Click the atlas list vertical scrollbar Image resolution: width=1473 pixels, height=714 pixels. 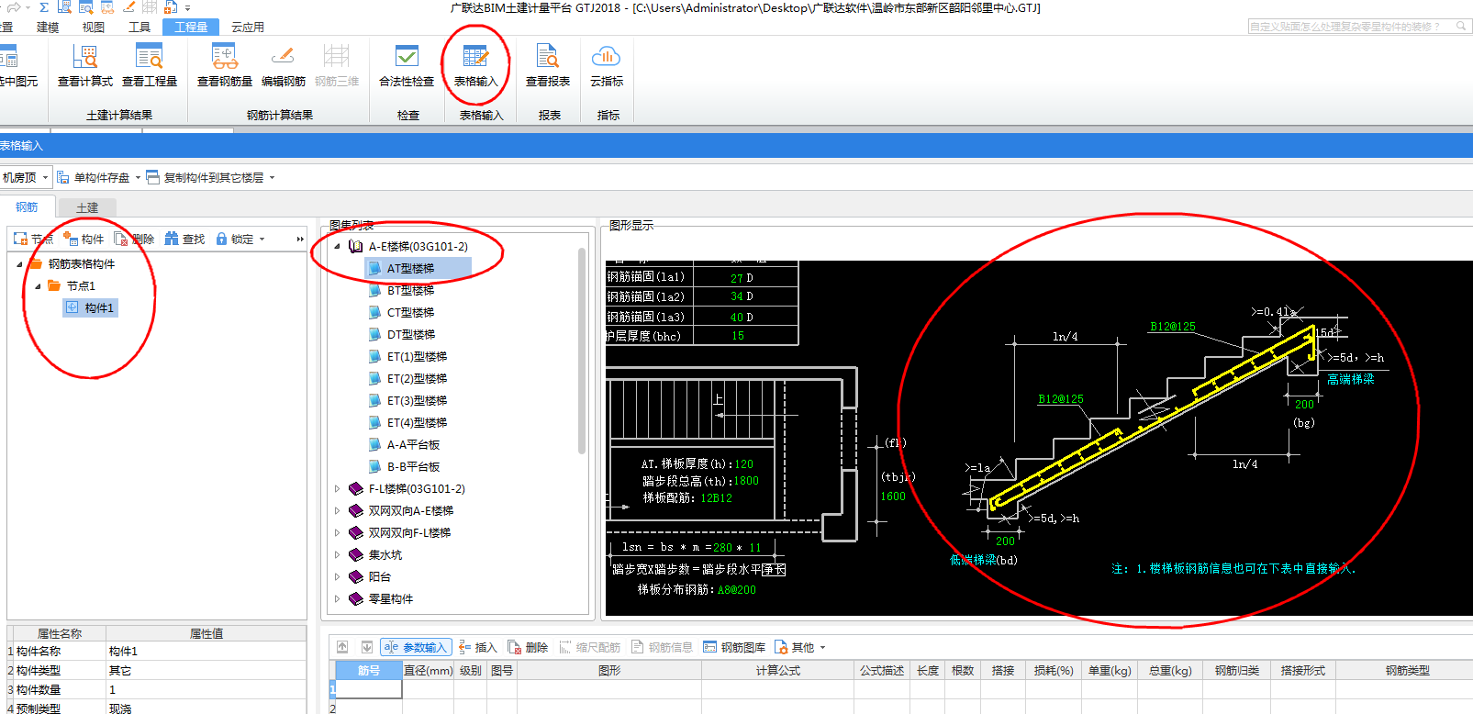click(582, 349)
